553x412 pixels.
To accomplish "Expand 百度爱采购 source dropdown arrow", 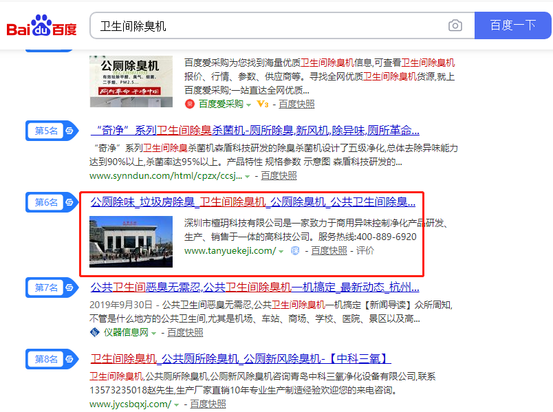I will 248,105.
